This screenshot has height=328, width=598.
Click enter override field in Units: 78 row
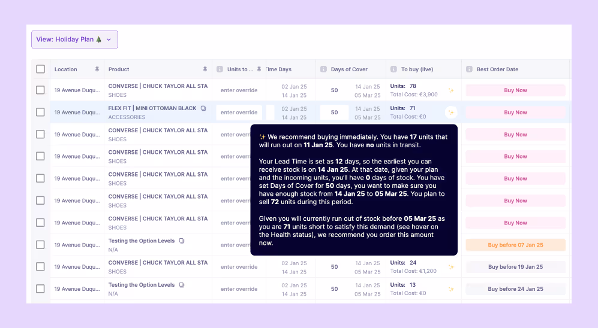pos(239,90)
